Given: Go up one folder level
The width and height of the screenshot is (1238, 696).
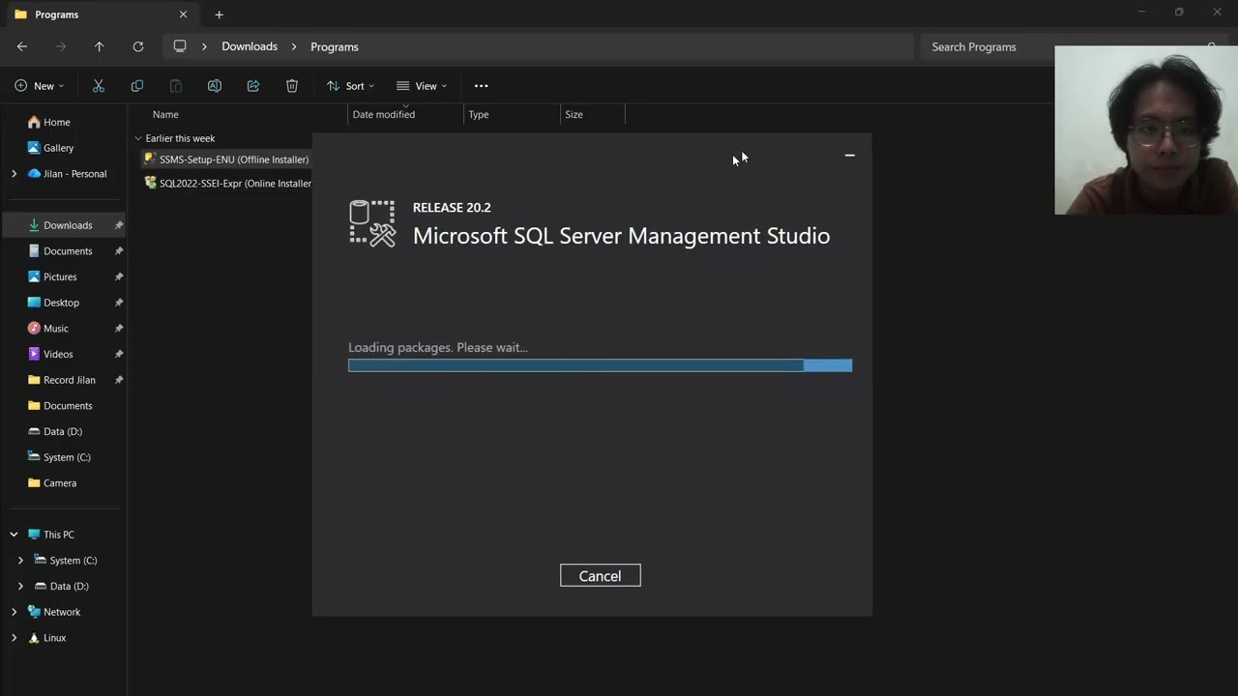Looking at the screenshot, I should [x=99, y=46].
